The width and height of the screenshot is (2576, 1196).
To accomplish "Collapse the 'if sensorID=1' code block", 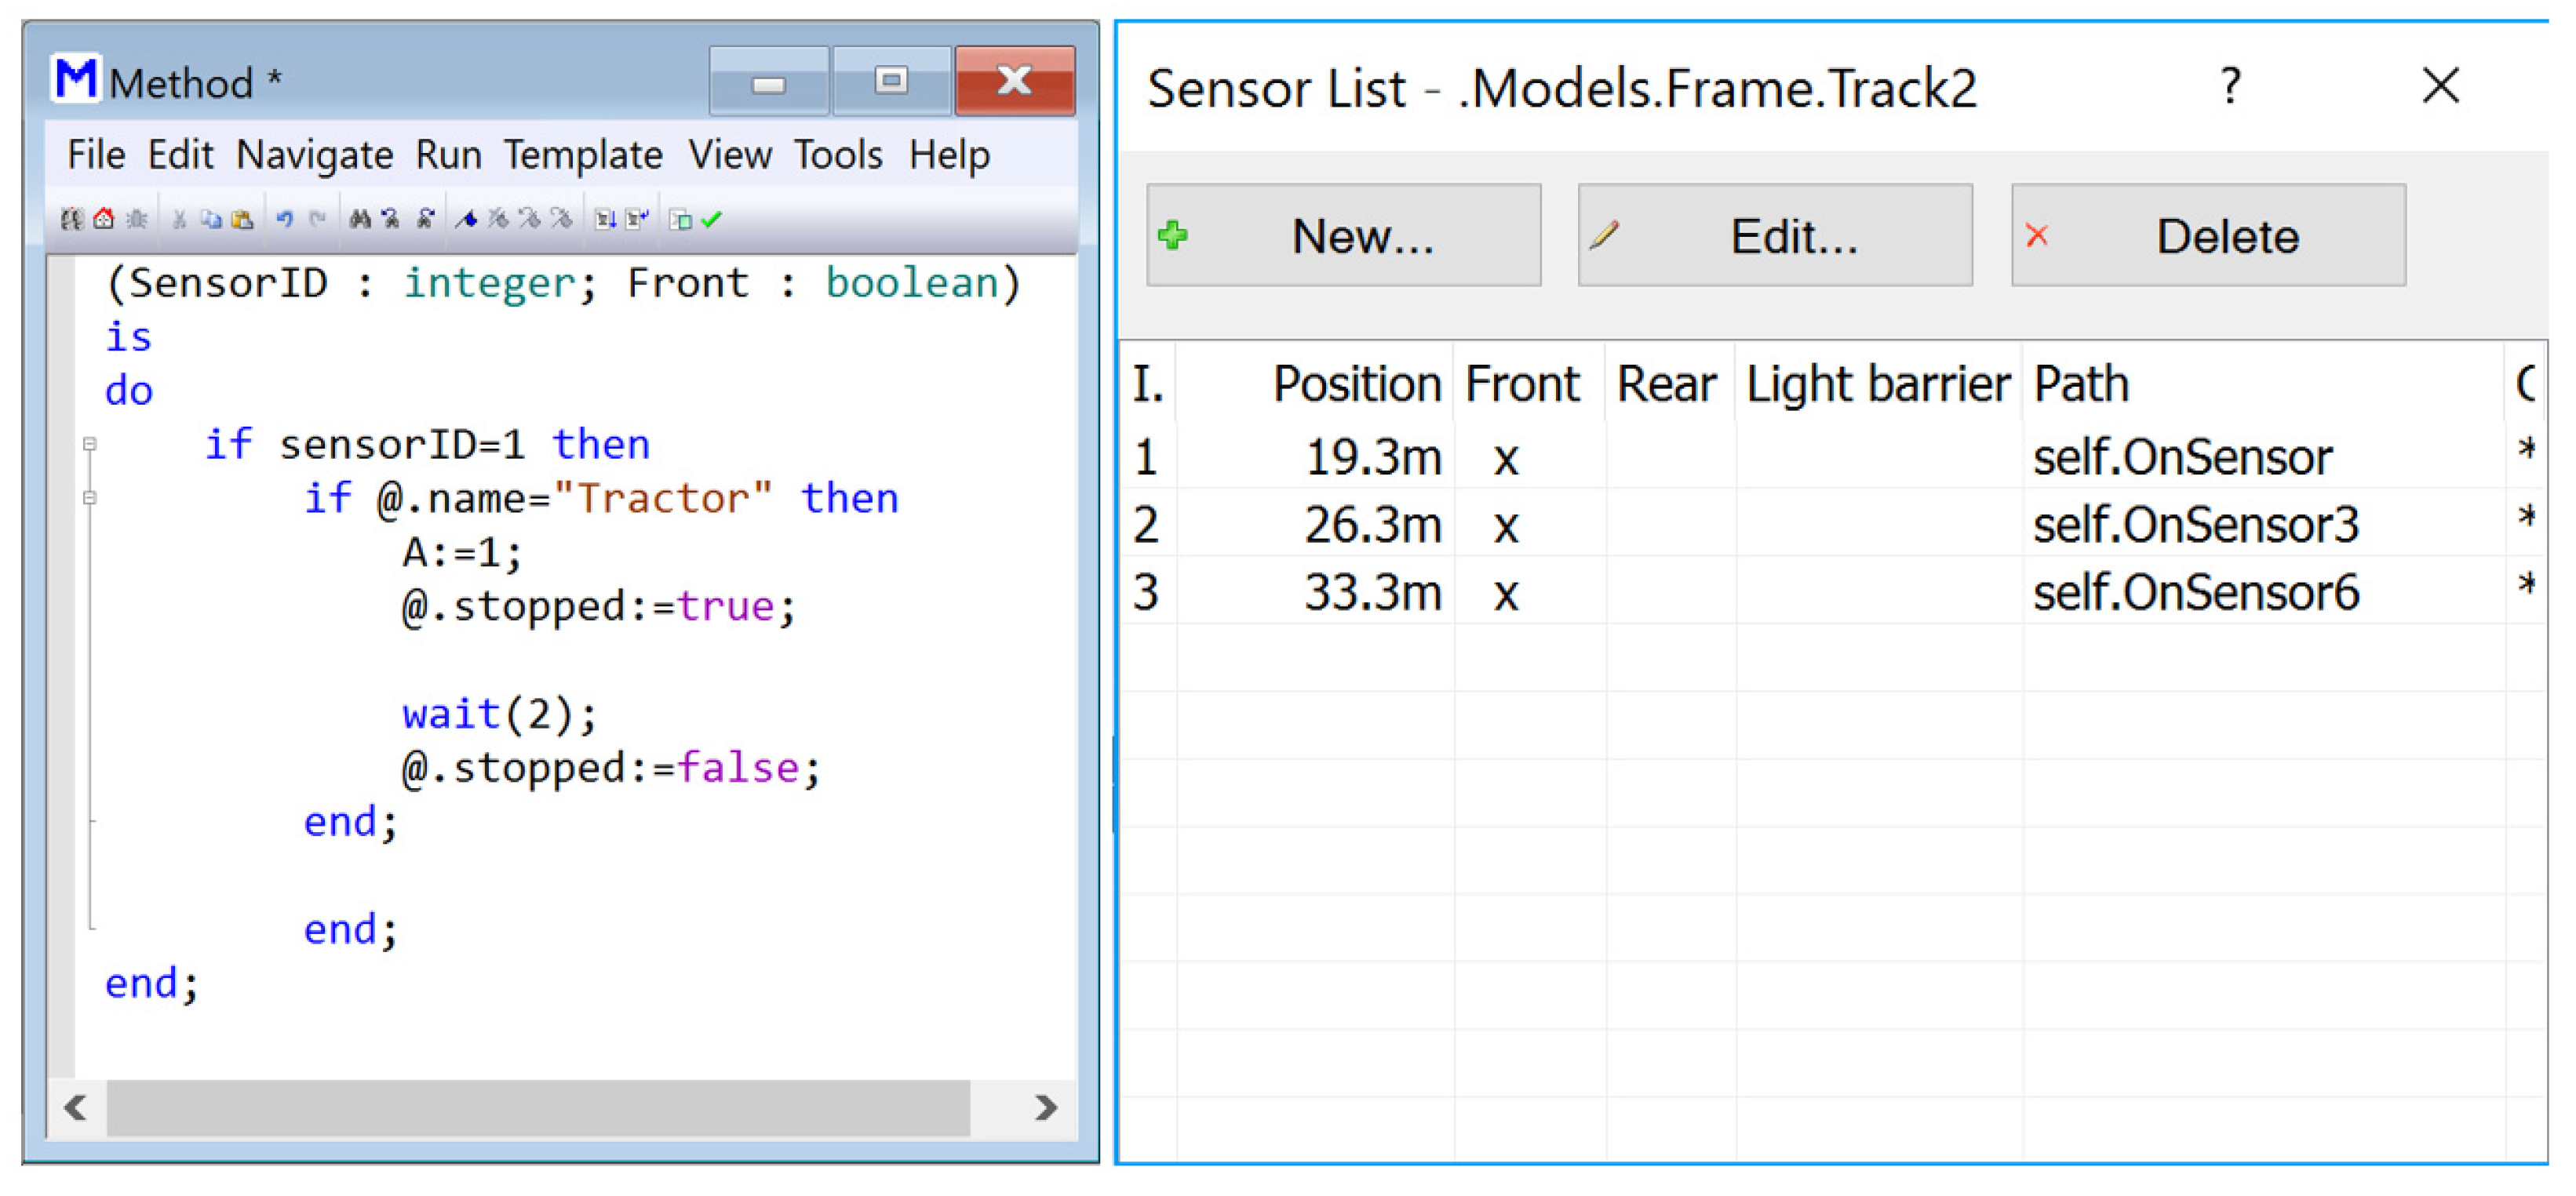I will (90, 445).
